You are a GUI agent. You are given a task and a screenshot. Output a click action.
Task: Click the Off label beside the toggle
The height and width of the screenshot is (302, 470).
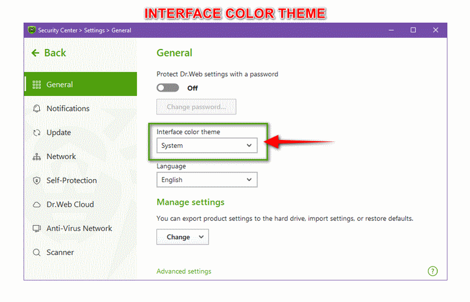click(193, 88)
